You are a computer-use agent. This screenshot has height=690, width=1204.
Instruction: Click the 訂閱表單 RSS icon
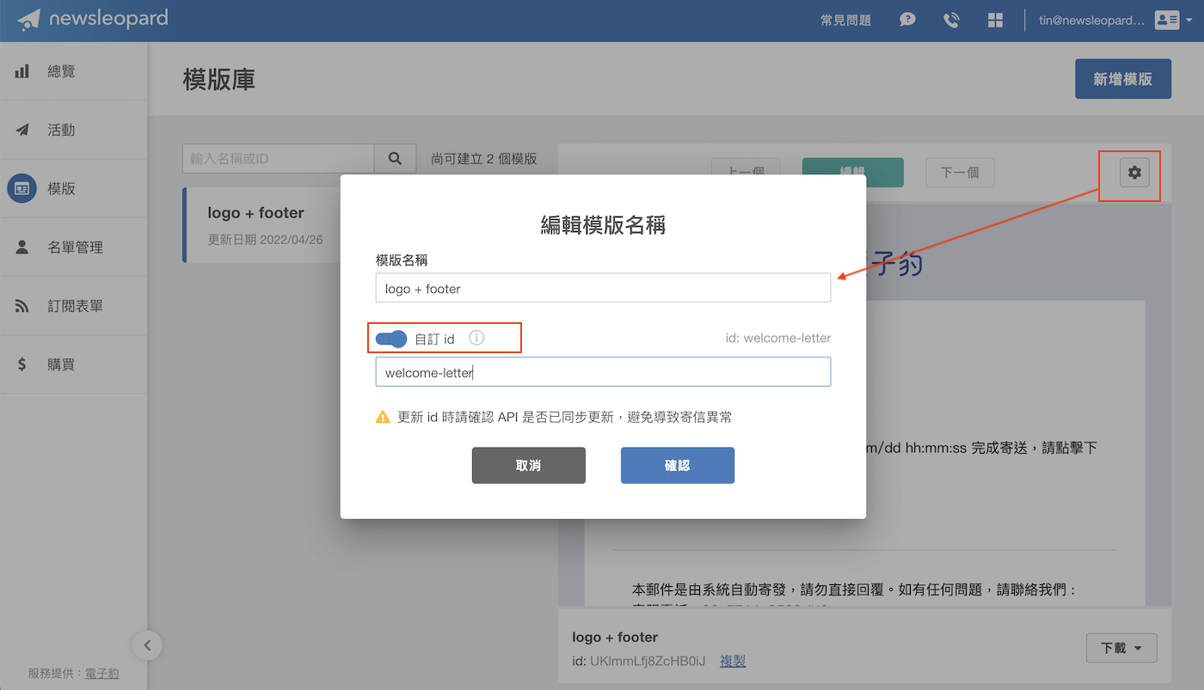point(22,306)
